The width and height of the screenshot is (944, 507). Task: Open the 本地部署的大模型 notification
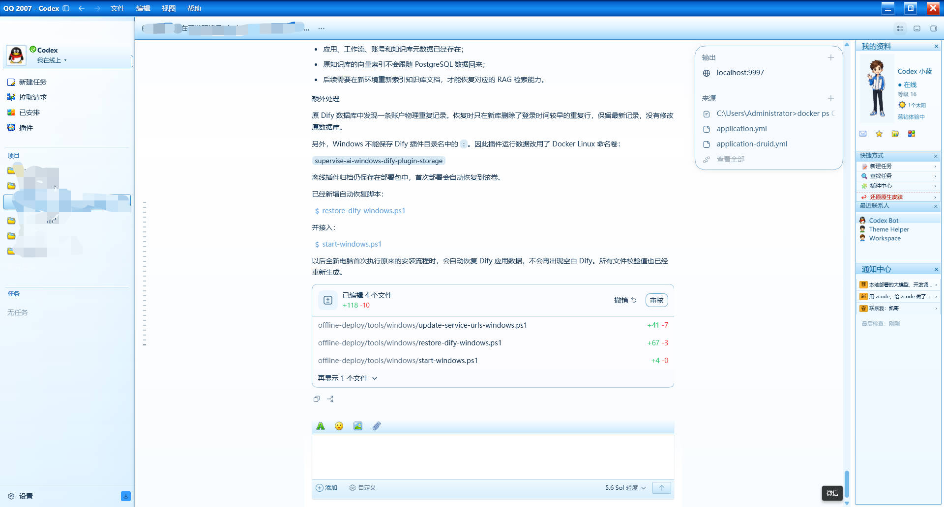898,284
